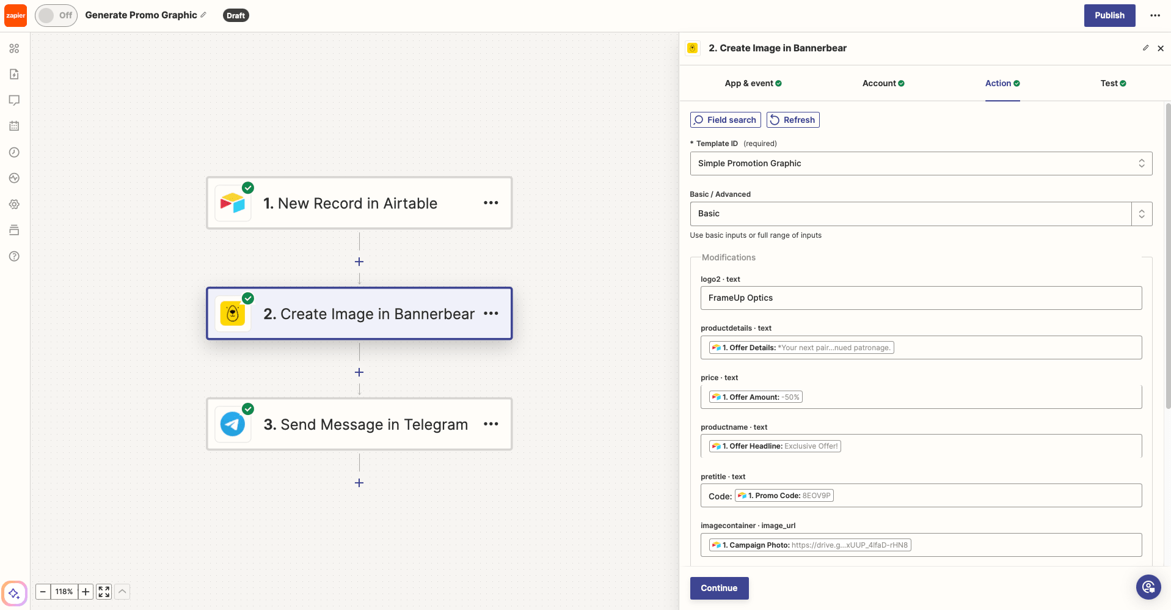Open the Copilot AI assistant icon

tap(14, 593)
